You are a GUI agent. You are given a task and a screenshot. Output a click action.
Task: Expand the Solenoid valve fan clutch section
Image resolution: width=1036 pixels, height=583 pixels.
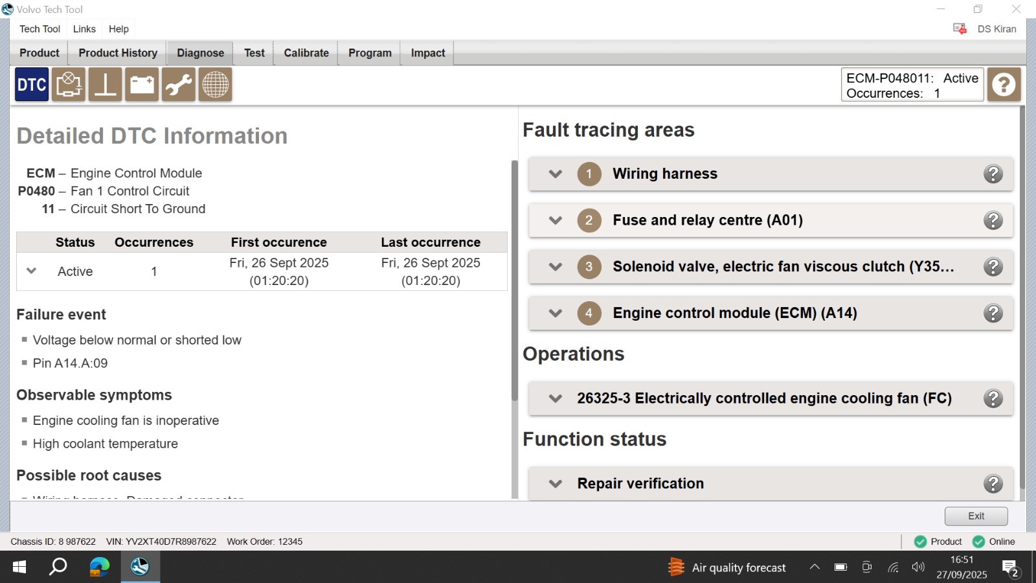[556, 267]
